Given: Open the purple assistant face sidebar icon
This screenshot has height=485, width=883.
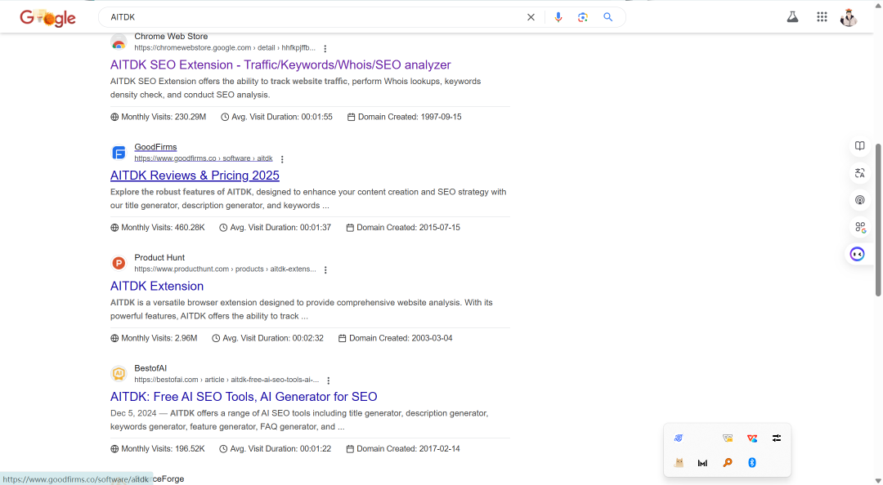Looking at the screenshot, I should tap(858, 254).
